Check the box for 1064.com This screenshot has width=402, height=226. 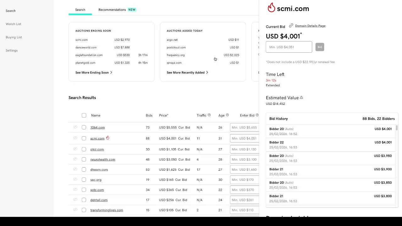tap(84, 127)
